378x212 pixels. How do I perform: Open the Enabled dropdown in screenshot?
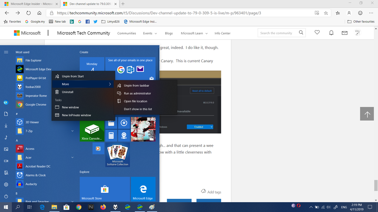[x=200, y=127]
